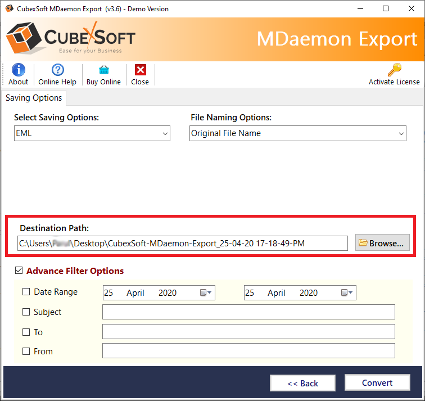Click the From filter input field
This screenshot has width=425, height=401.
pyautogui.click(x=248, y=351)
